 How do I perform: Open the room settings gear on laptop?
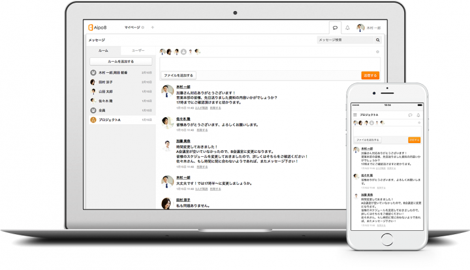377,51
